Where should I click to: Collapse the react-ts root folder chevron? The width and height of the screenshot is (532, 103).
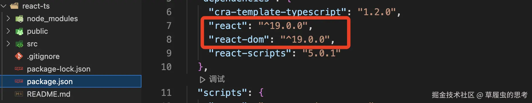coord(3,6)
